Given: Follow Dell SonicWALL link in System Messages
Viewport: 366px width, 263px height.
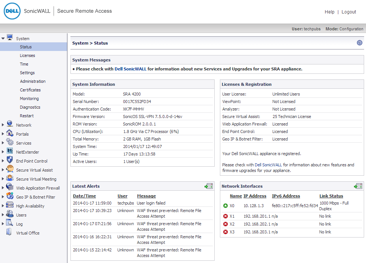Looking at the screenshot, I should [x=130, y=69].
